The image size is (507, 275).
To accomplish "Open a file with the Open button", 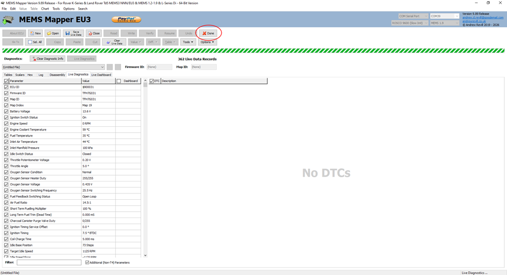I will tap(53, 33).
